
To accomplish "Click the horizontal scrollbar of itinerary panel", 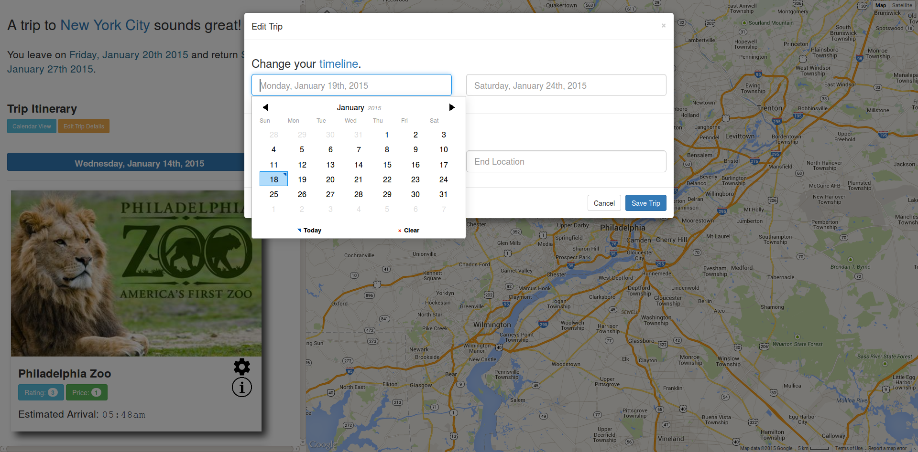I will coord(150,449).
